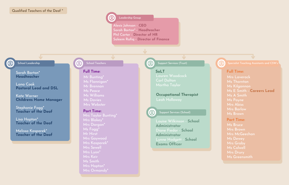
Task: Select the School Teachers person icon
Action: (x=79, y=63)
